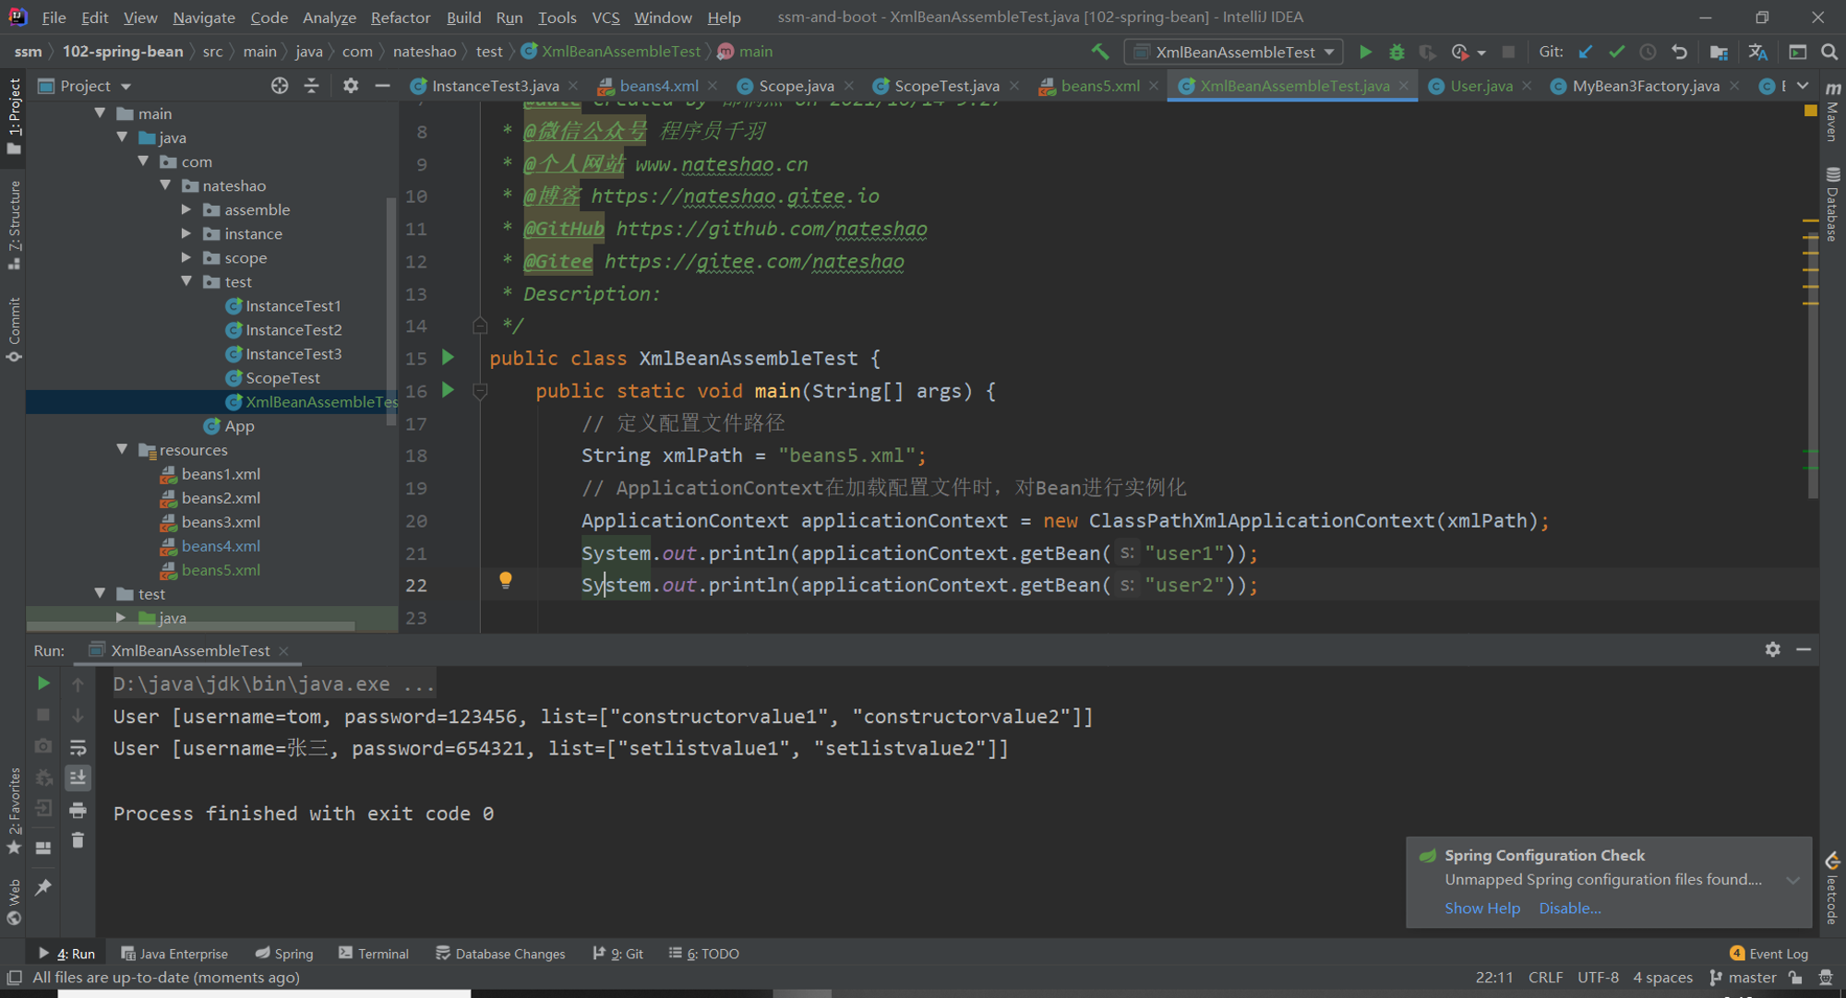Open the Refactor menu

400,18
